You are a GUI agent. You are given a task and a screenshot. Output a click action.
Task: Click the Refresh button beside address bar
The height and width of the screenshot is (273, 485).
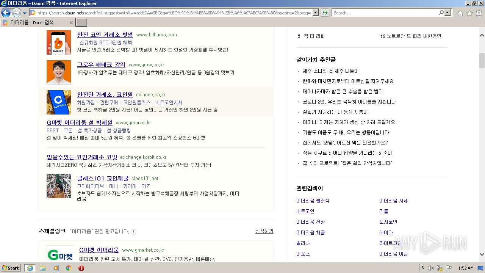(x=325, y=13)
